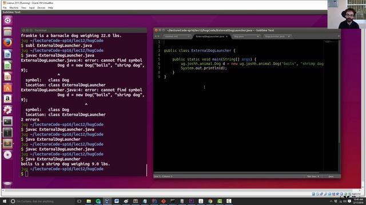Viewport: 366px width, 205px height.
Task: Click the '2 errors' line in Terminal
Action: coord(30,120)
